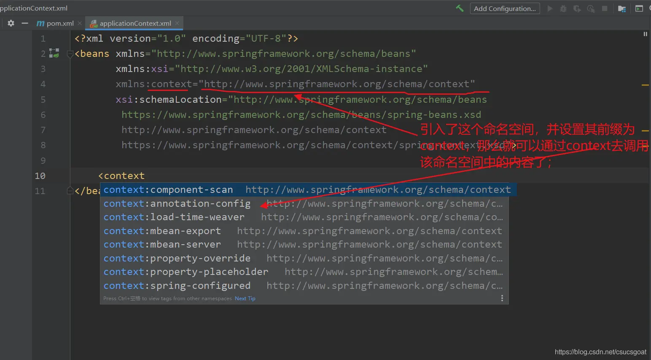Click the rightmost top toolbar icon
Image resolution: width=651 pixels, height=360 pixels.
639,8
